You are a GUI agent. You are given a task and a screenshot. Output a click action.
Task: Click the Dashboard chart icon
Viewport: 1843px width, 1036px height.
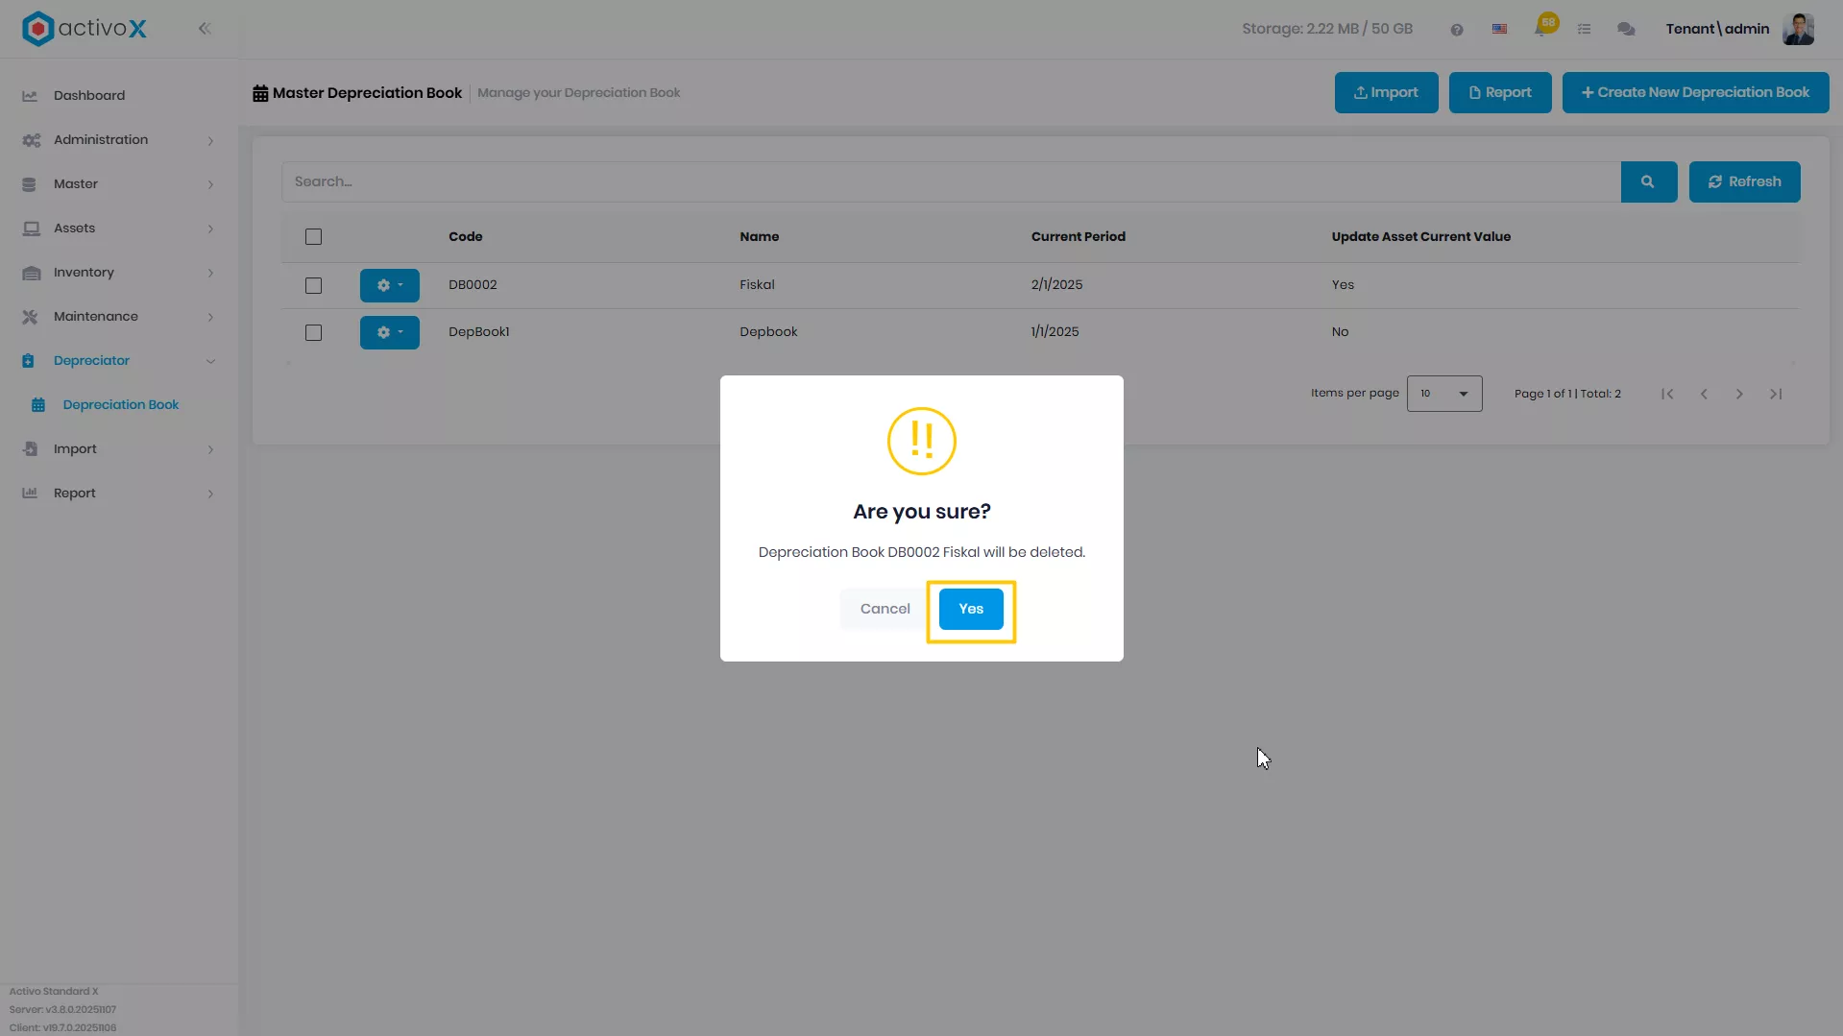(30, 96)
